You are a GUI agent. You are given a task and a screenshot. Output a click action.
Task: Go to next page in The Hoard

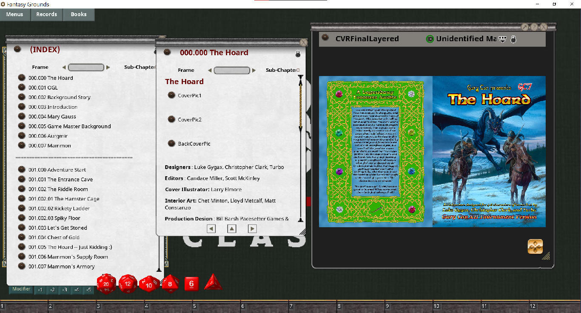(x=252, y=228)
